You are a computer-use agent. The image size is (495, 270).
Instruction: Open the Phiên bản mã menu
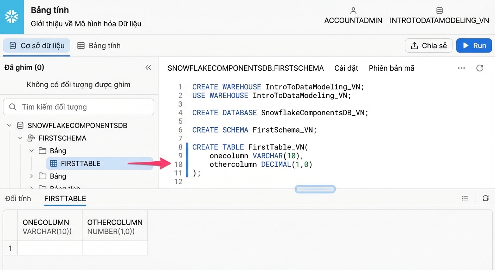pyautogui.click(x=392, y=68)
